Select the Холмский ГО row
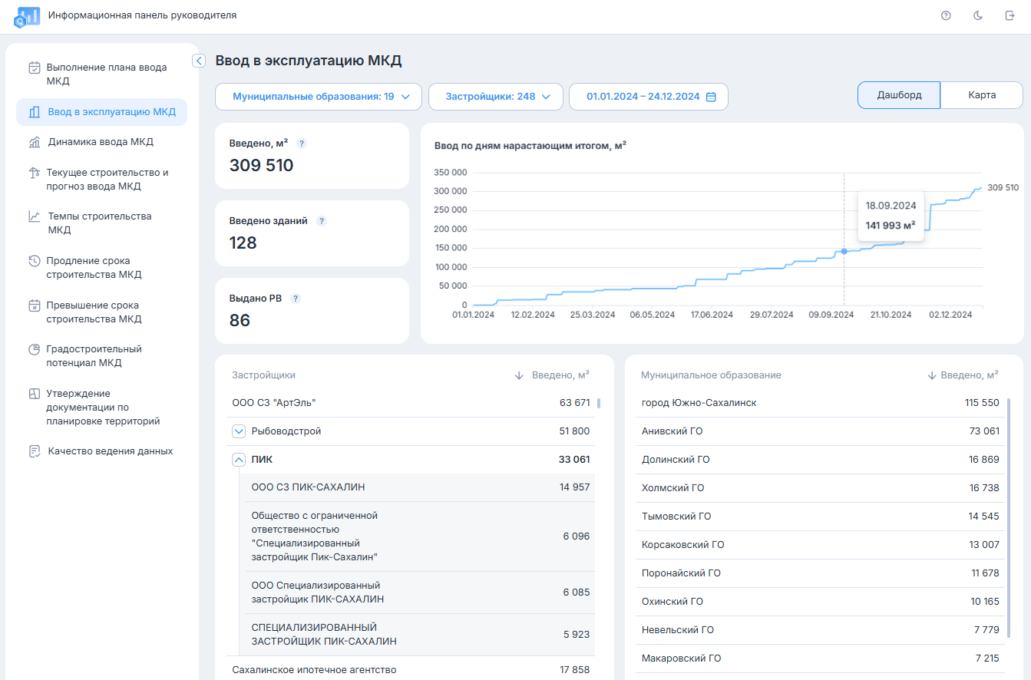 (x=820, y=488)
